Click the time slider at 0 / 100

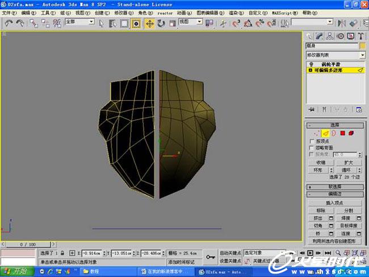28,245
